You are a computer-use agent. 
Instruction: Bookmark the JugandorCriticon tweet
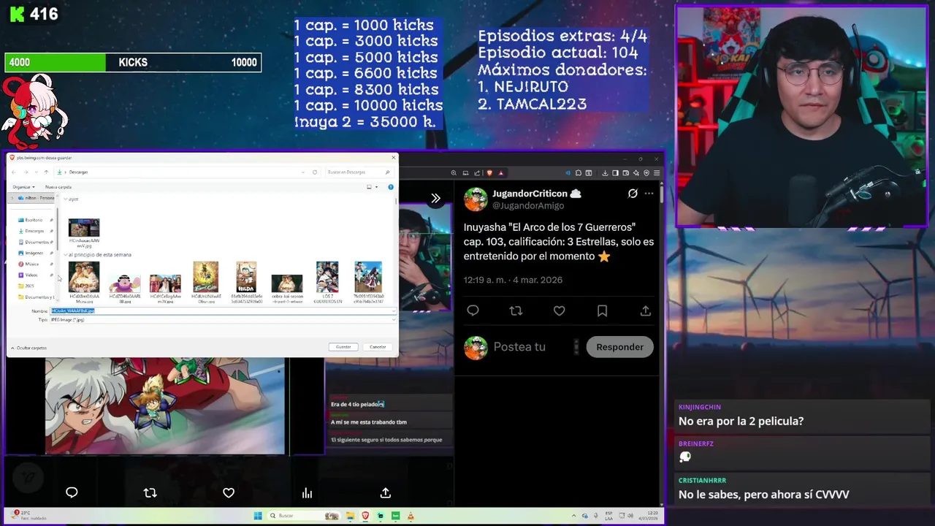(602, 310)
